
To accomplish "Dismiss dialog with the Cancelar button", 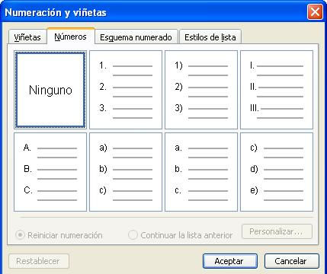I will pyautogui.click(x=292, y=261).
